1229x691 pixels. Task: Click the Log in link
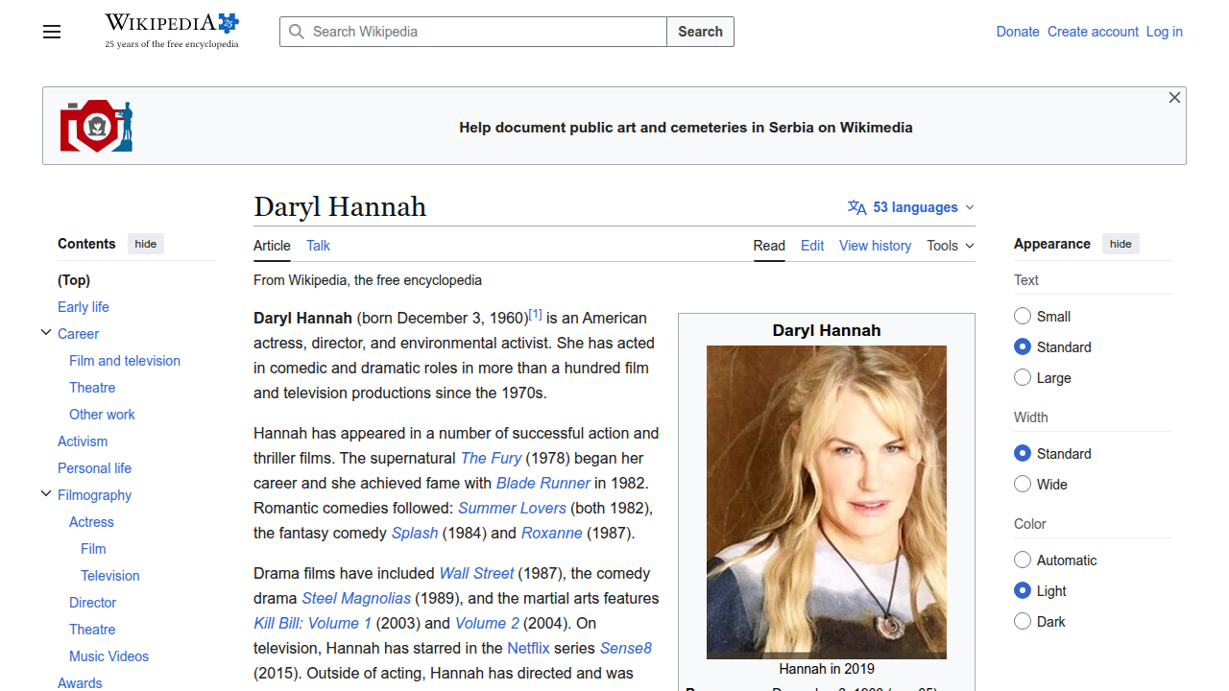click(x=1165, y=32)
